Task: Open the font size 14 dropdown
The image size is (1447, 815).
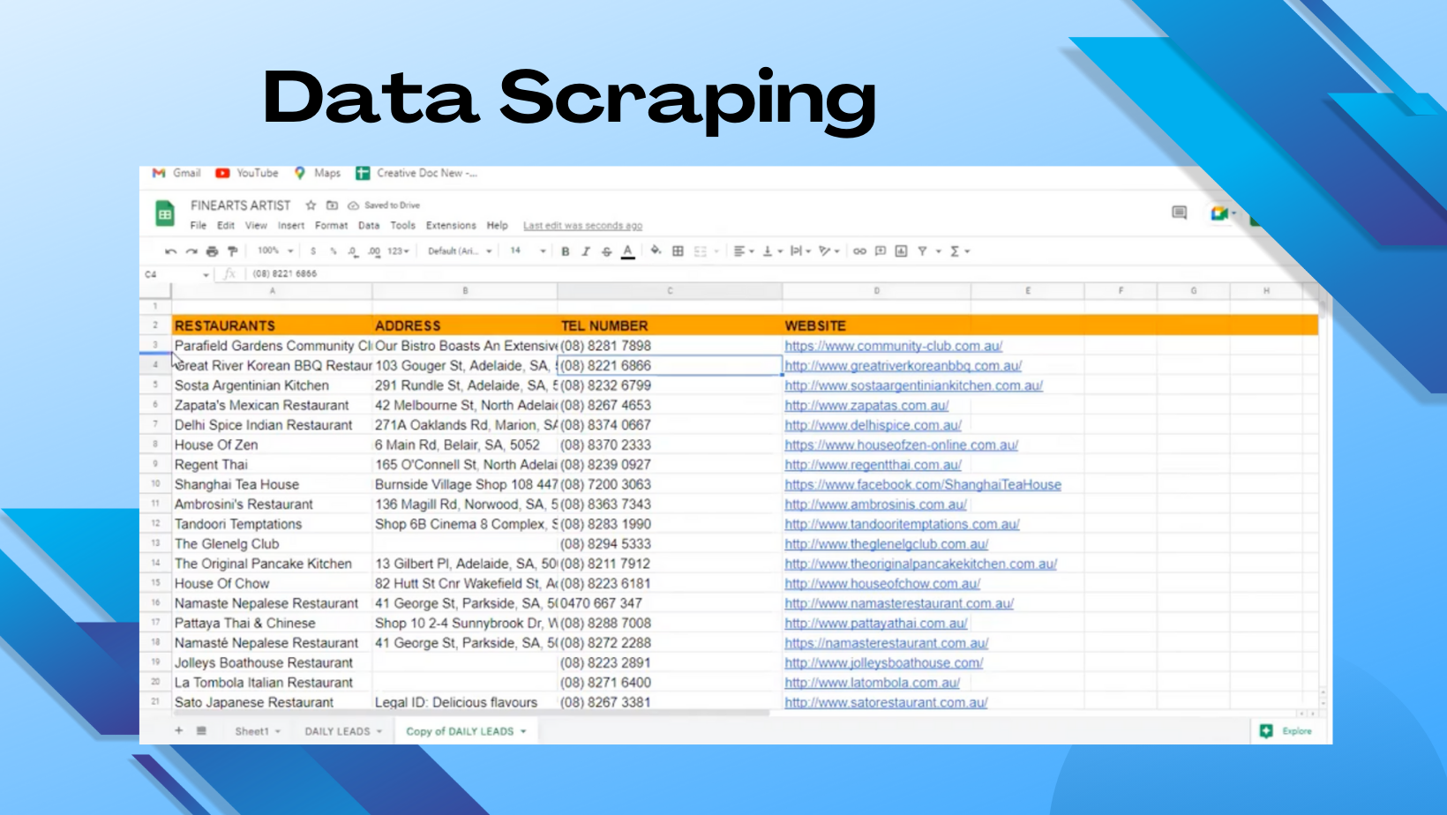Action: [528, 251]
